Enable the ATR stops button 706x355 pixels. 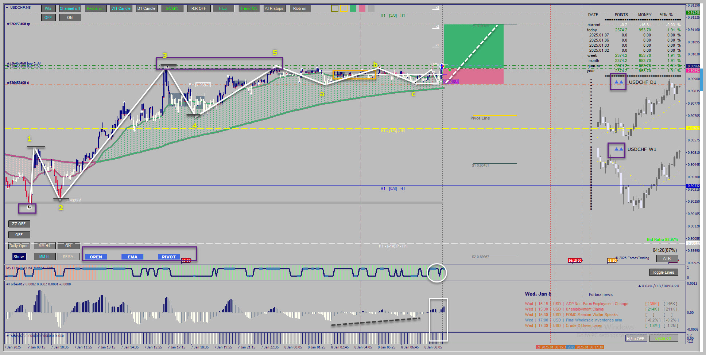coord(274,8)
